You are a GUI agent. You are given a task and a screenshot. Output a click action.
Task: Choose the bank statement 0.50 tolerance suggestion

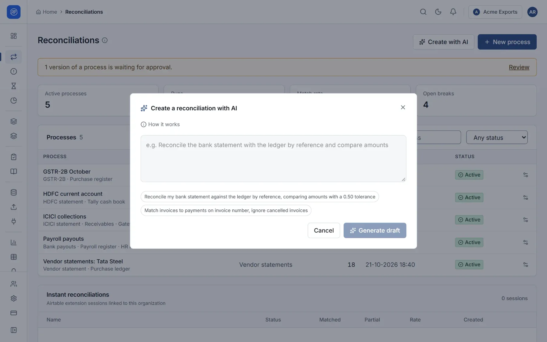pos(260,197)
